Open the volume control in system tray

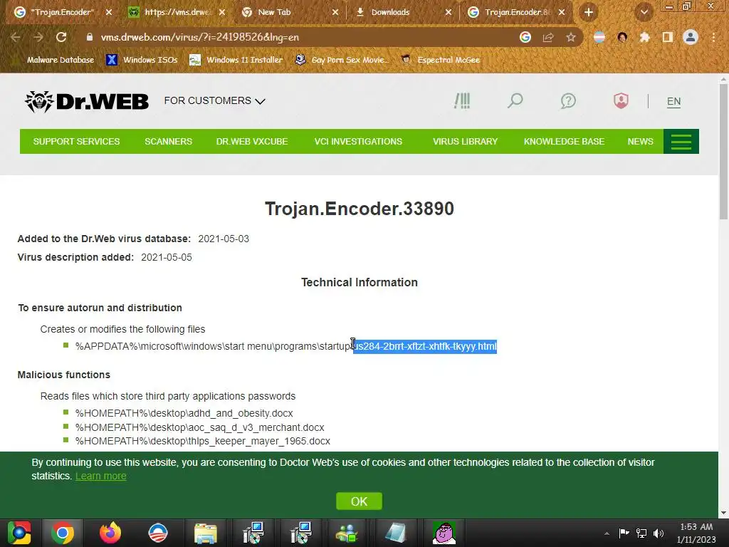click(659, 533)
